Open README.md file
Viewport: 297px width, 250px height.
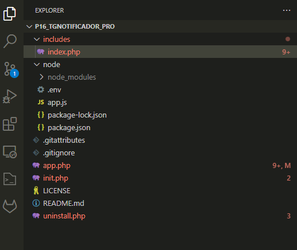pyautogui.click(x=160, y=203)
